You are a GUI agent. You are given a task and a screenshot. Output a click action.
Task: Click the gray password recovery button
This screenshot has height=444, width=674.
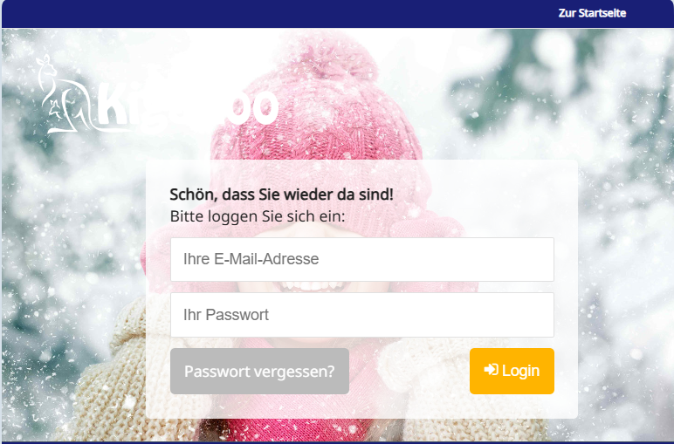click(259, 371)
